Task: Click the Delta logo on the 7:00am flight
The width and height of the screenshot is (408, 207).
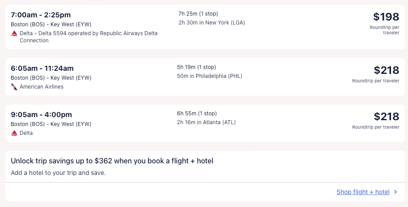Action: click(x=14, y=33)
